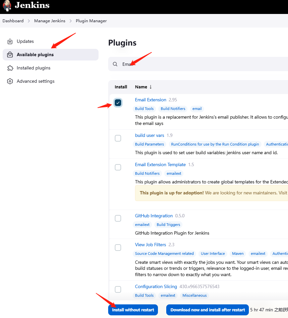Click the 'This plugin is up for adoption!' notice
Screen dimensions: 288x318
click(211, 193)
